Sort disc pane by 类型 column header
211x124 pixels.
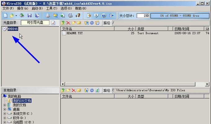[x=152, y=29]
